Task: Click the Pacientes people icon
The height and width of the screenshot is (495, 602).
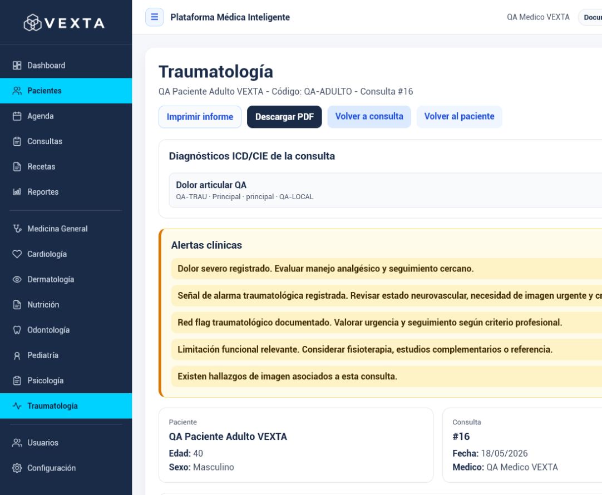Action: (17, 91)
